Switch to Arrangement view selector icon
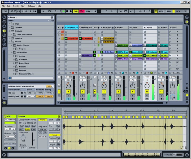 186,17
